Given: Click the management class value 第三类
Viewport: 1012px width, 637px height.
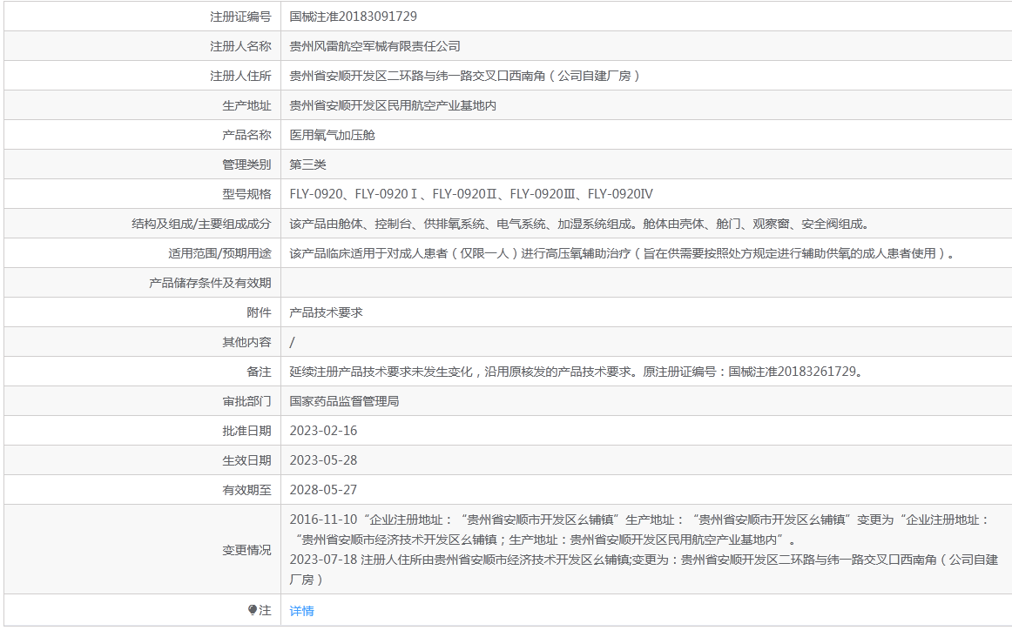Looking at the screenshot, I should (307, 164).
